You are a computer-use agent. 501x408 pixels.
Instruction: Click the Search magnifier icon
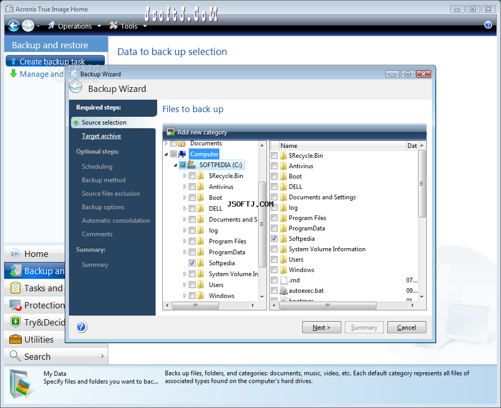(15, 356)
